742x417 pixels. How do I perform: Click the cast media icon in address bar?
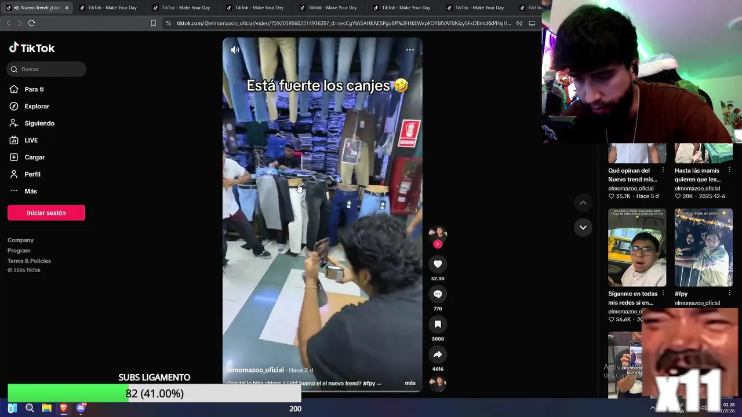[532, 23]
